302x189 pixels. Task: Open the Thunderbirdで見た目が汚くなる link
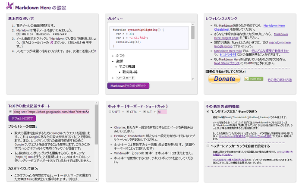(230, 160)
